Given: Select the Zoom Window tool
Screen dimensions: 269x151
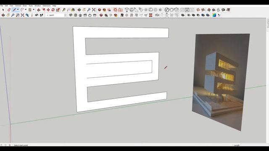Looking at the screenshot, I should [18, 15].
